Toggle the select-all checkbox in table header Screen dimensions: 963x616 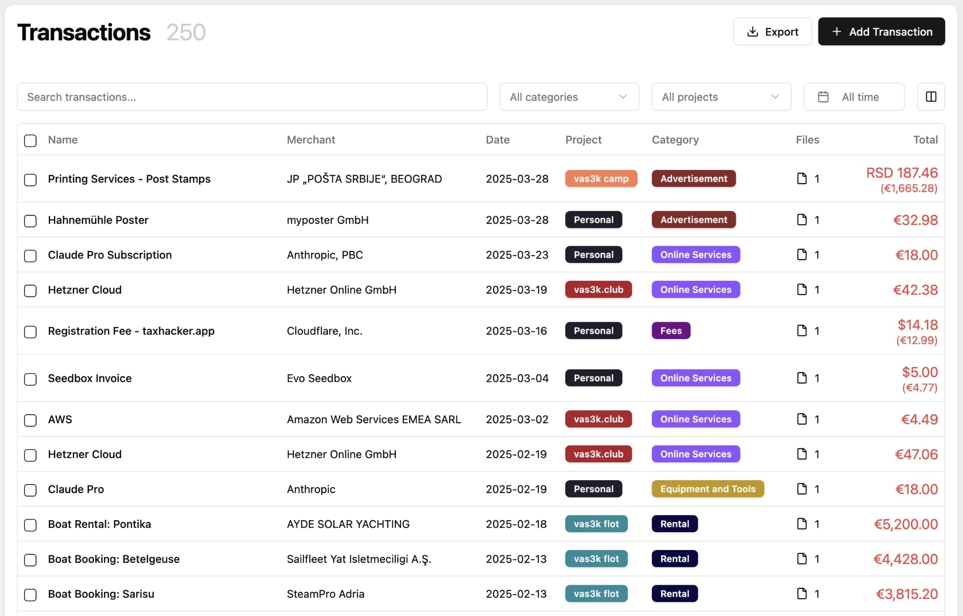point(30,140)
